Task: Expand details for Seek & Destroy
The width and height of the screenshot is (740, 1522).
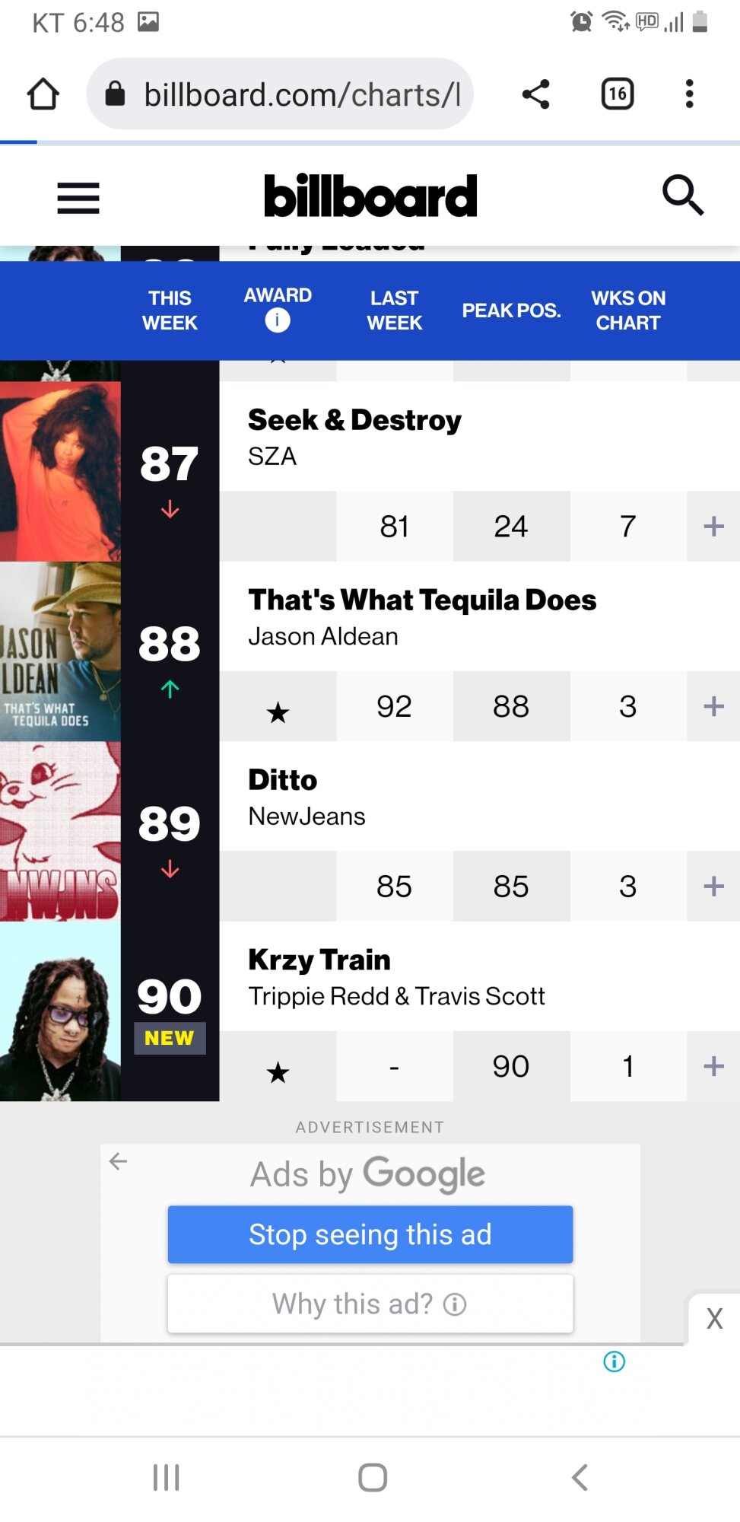Action: [x=713, y=526]
